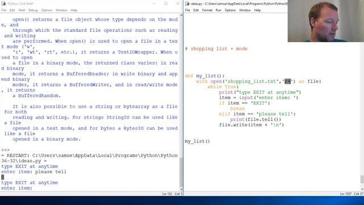Maximize the Python Shell window

click(166, 3)
